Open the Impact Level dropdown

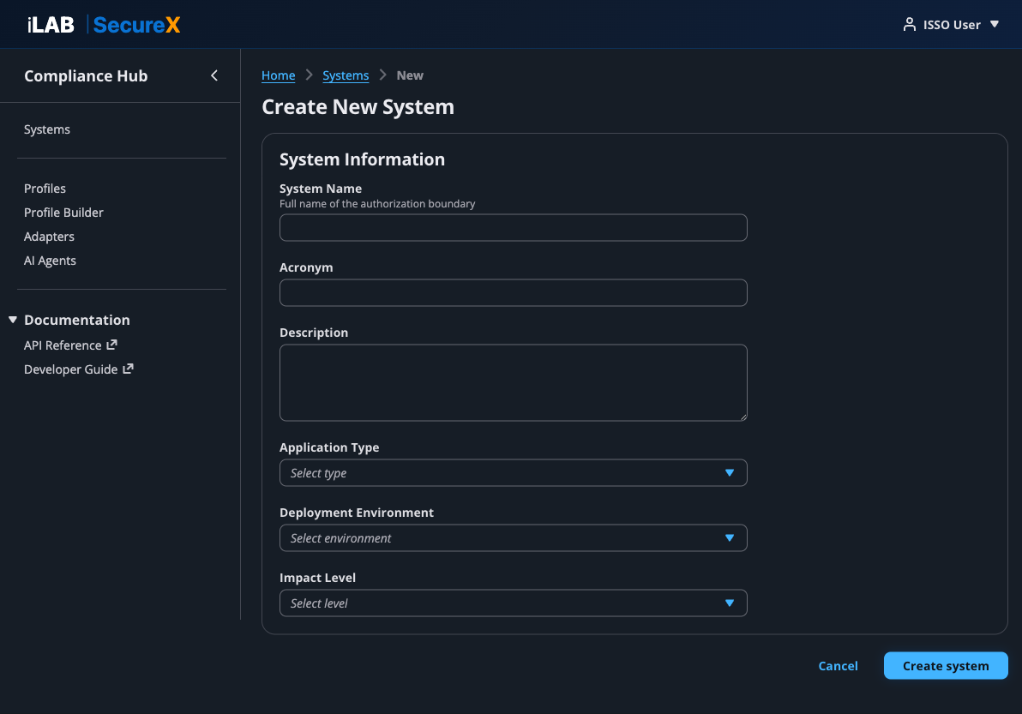point(513,603)
